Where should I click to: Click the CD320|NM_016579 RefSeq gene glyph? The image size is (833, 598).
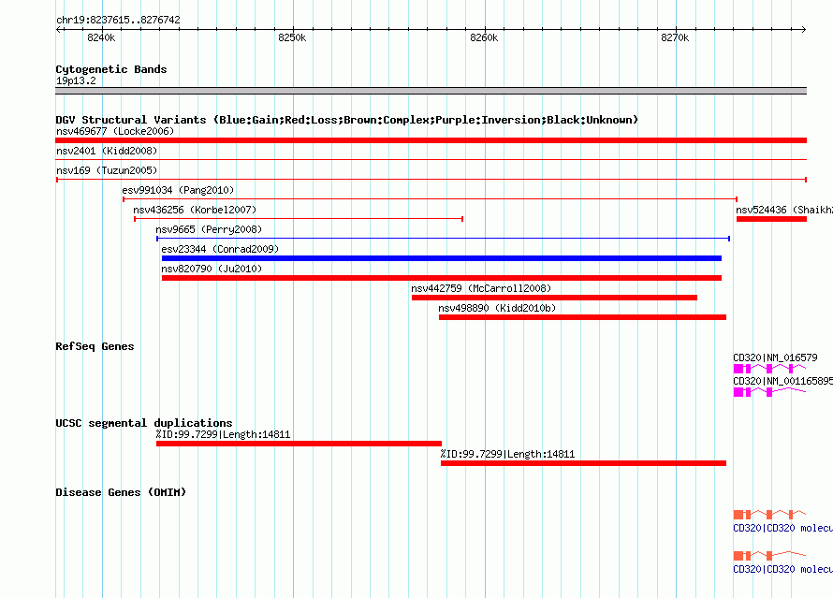point(769,369)
